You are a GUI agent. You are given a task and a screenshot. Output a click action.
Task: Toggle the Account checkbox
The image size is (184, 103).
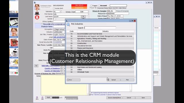pos(99,5)
